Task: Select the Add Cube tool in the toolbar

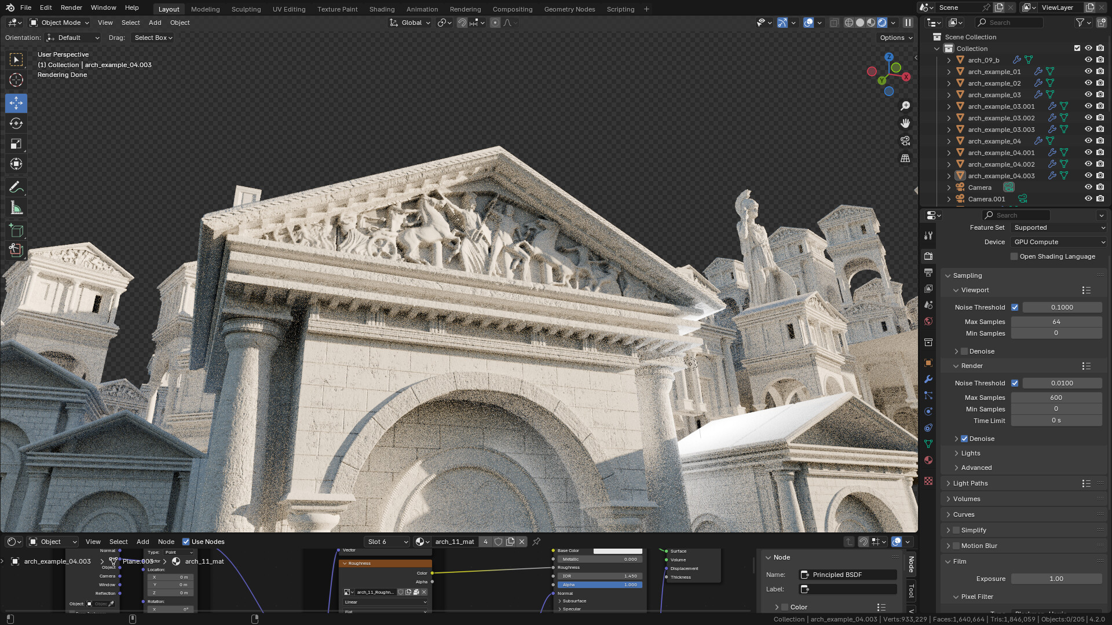Action: point(16,230)
